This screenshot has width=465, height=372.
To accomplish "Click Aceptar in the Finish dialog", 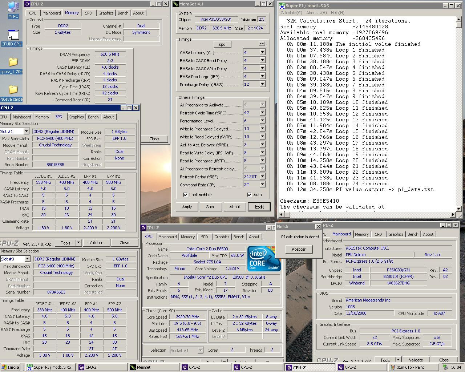I will click(x=299, y=249).
